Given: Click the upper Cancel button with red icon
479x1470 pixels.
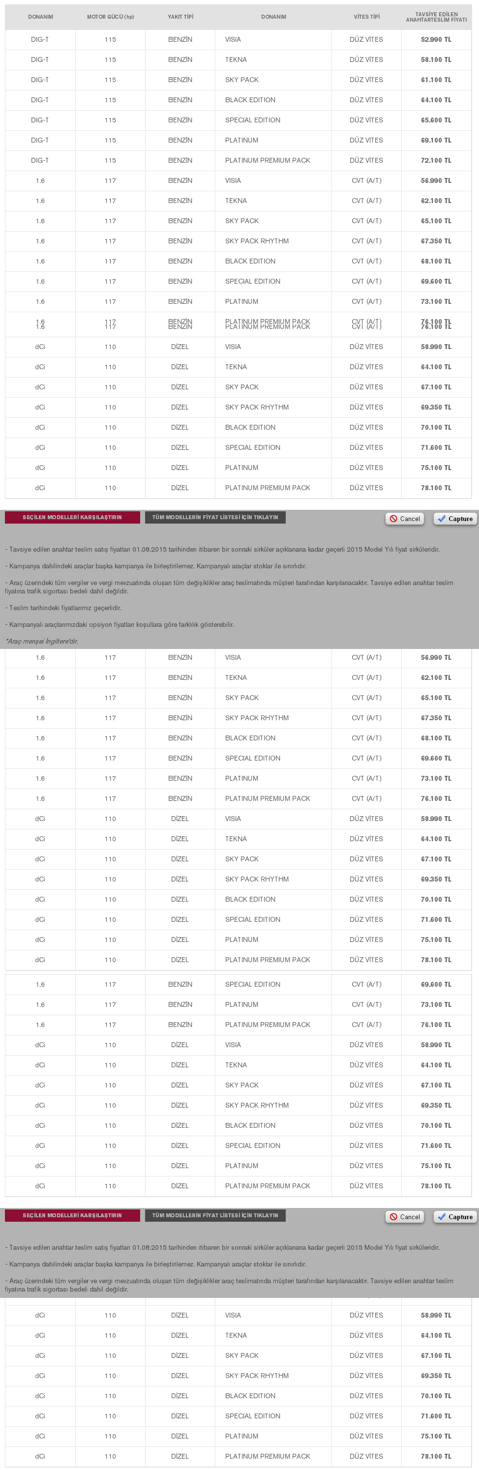Looking at the screenshot, I should pos(404,519).
